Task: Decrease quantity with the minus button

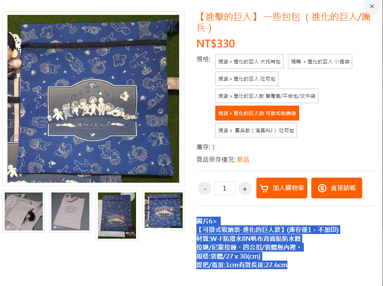Action: coord(205,188)
